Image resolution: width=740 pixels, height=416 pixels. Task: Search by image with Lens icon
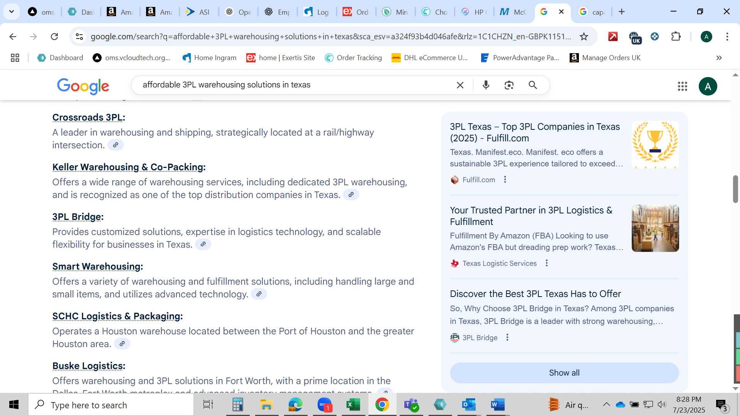click(509, 85)
